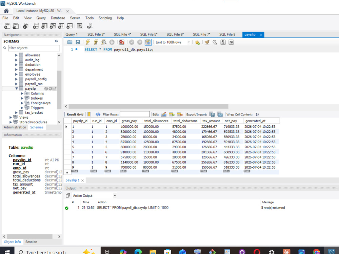Screen dimensions: 339x254
Task: Open payslip table editor wrench icon
Action: (x=50, y=88)
